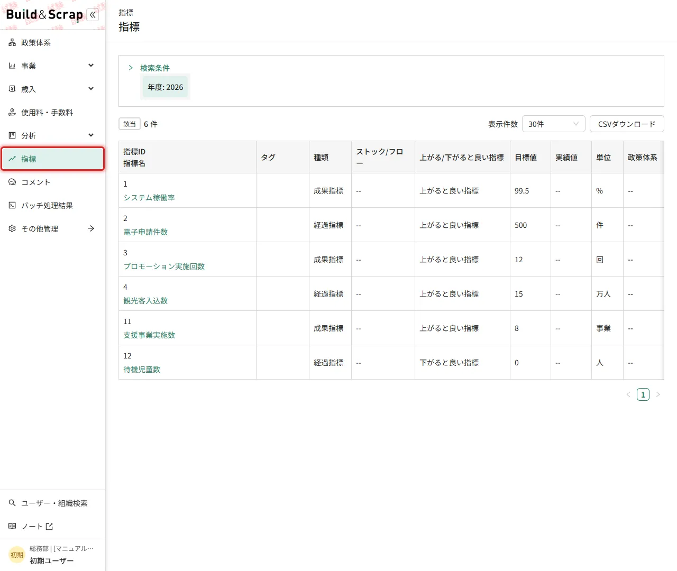
Task: Expand the 検索条件 panel chevron
Action: click(131, 68)
